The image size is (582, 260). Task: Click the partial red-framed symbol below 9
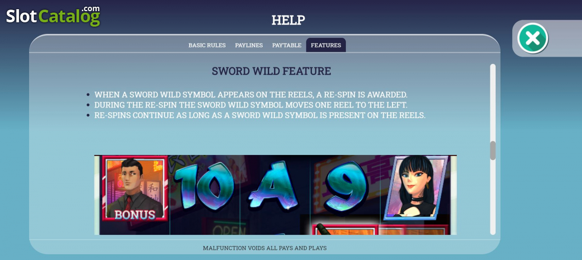click(345, 229)
